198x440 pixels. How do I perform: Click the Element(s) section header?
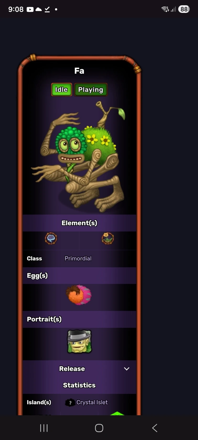point(79,223)
